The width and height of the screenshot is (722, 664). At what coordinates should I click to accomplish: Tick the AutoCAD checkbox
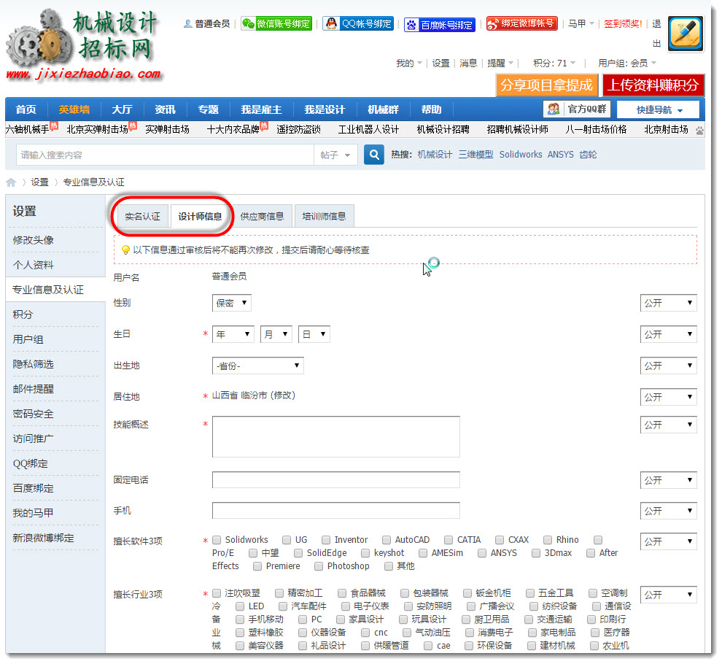click(x=387, y=539)
